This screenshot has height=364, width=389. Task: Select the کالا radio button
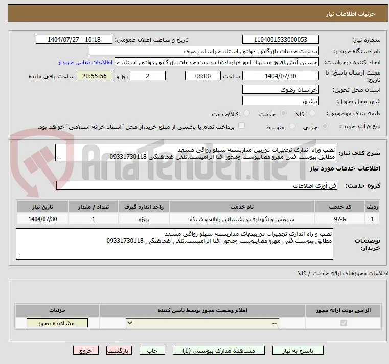click(x=312, y=113)
